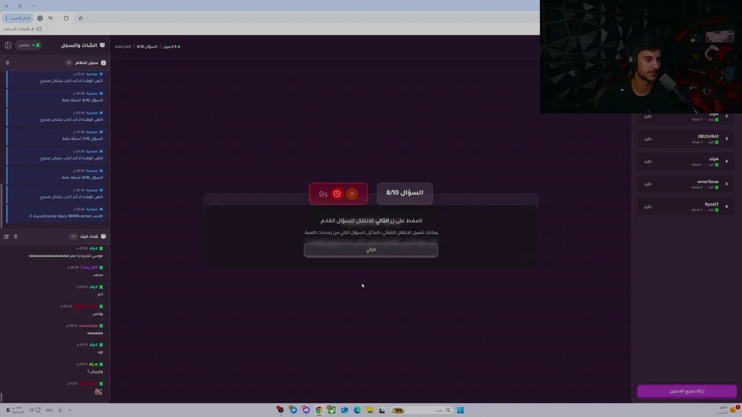This screenshot has width=742, height=417.
Task: Click the ENG language indicator
Action: point(49,410)
